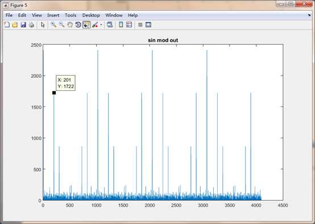This screenshot has height=224, width=315.
Task: Open the Insert menu
Action: click(x=53, y=15)
